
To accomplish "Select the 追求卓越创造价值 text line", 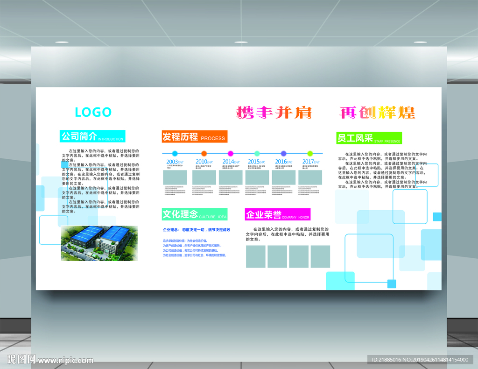I will (x=185, y=241).
